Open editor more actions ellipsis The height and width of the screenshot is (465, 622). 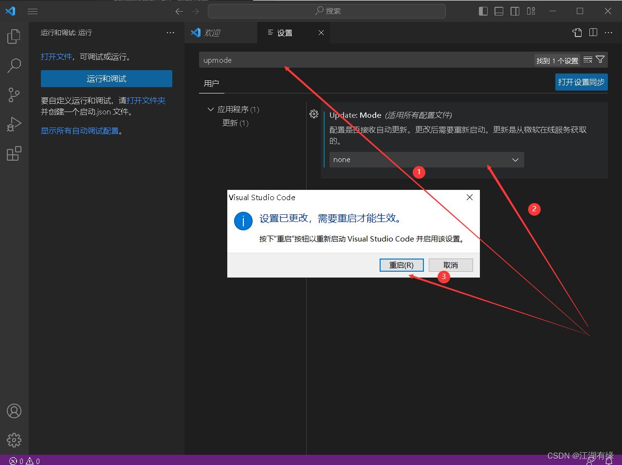(609, 33)
